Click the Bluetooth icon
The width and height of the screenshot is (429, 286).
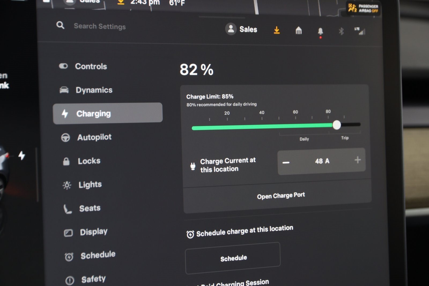click(x=341, y=31)
